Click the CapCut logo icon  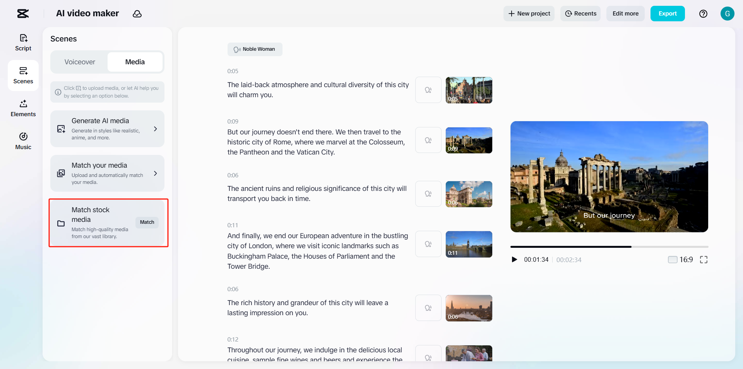pyautogui.click(x=23, y=14)
